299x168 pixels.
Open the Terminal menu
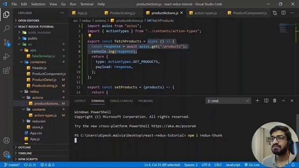pyautogui.click(x=87, y=4)
